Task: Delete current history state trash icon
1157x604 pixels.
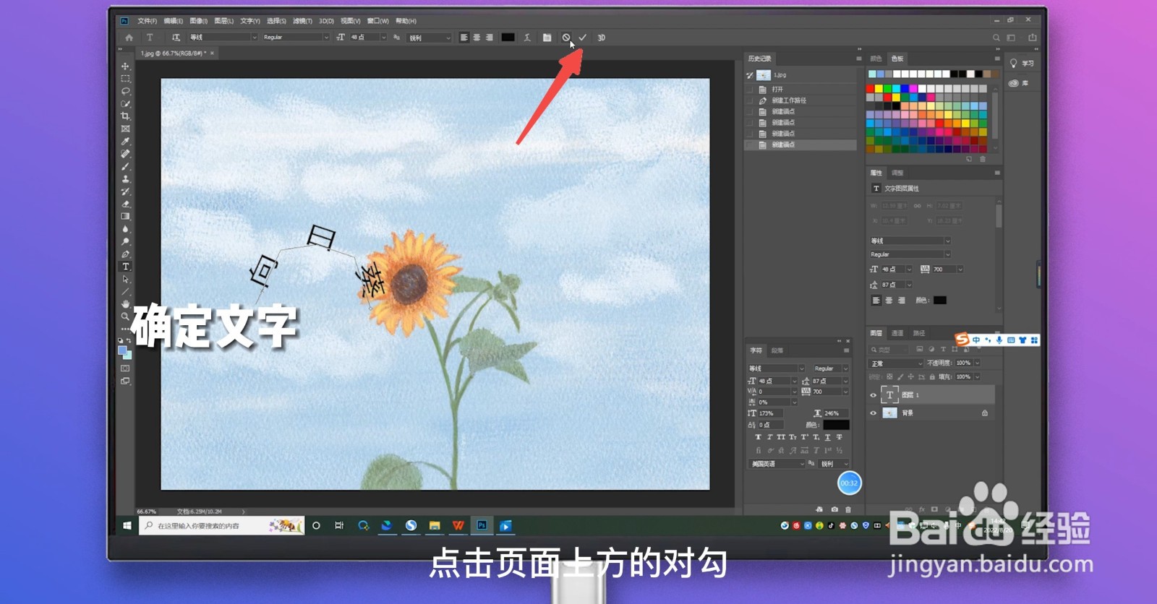Action: click(x=848, y=509)
